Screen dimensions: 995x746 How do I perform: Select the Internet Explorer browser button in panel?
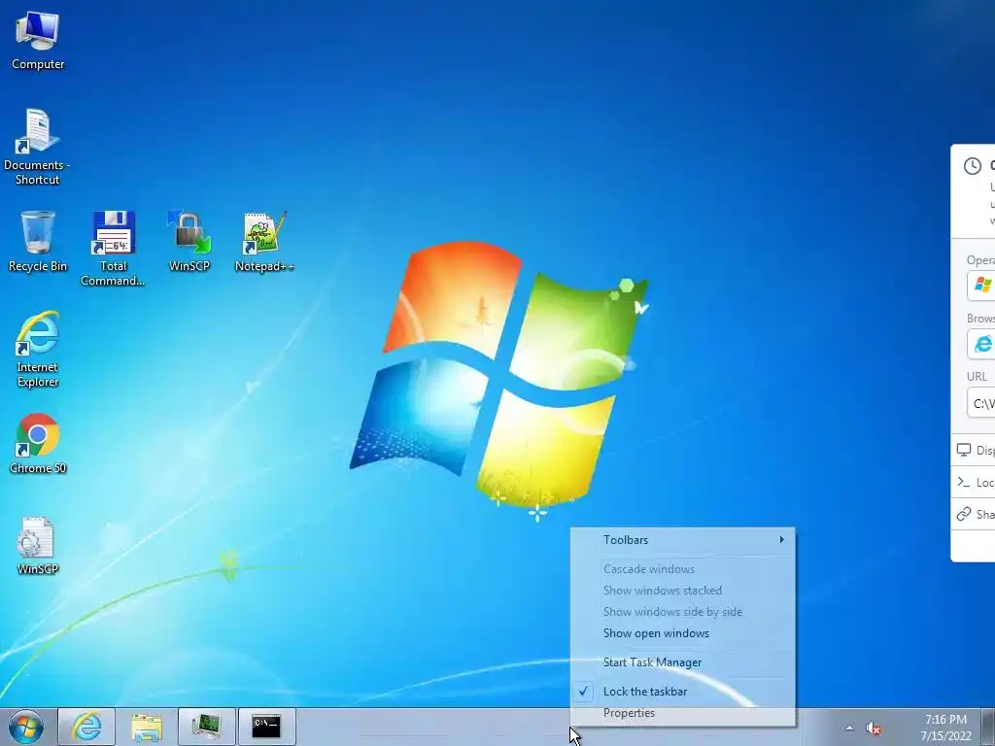point(981,344)
